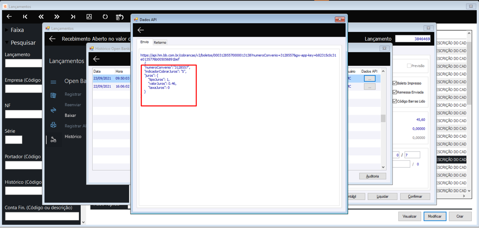Click down arrow of left filter panel scrollbar
This screenshot has height=228, width=479.
tap(83, 222)
